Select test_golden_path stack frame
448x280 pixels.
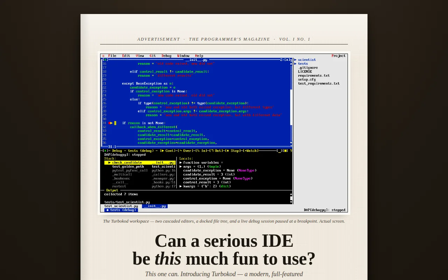[140, 167]
